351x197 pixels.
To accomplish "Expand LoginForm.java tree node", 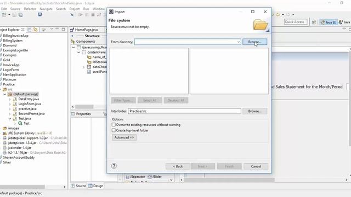I will [10, 104].
